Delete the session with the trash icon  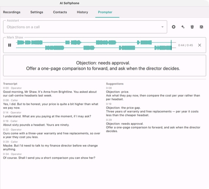[192, 27]
